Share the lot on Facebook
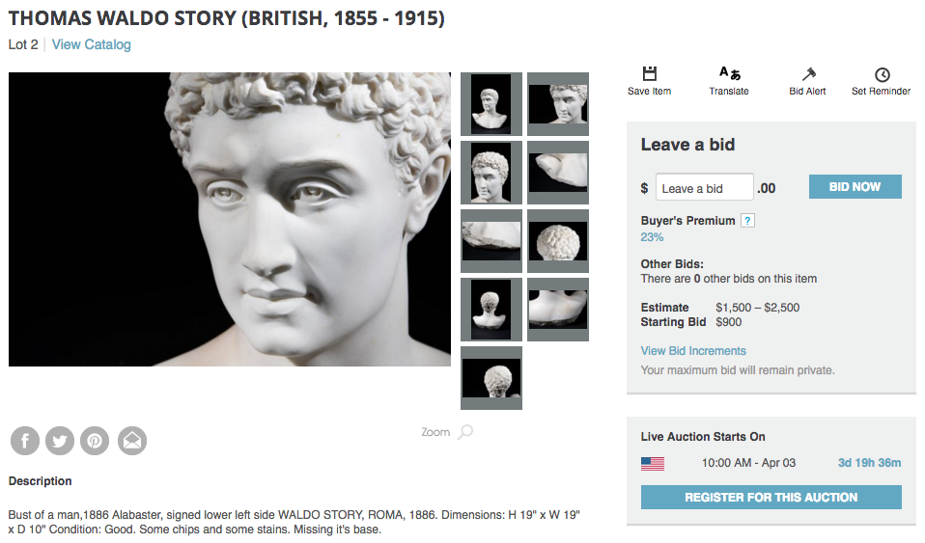 [x=25, y=441]
